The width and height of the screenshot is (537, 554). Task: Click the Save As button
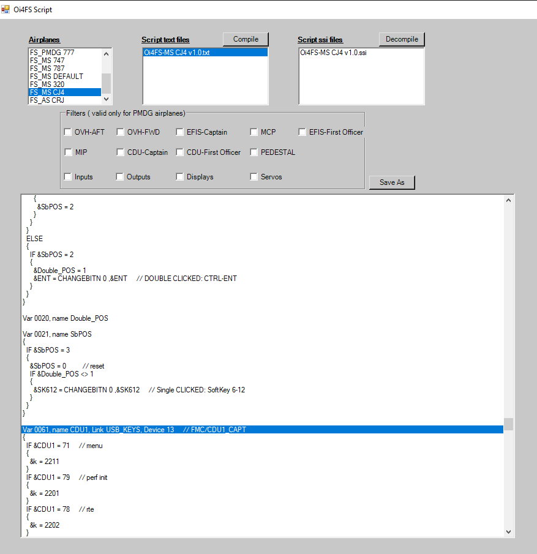[391, 182]
